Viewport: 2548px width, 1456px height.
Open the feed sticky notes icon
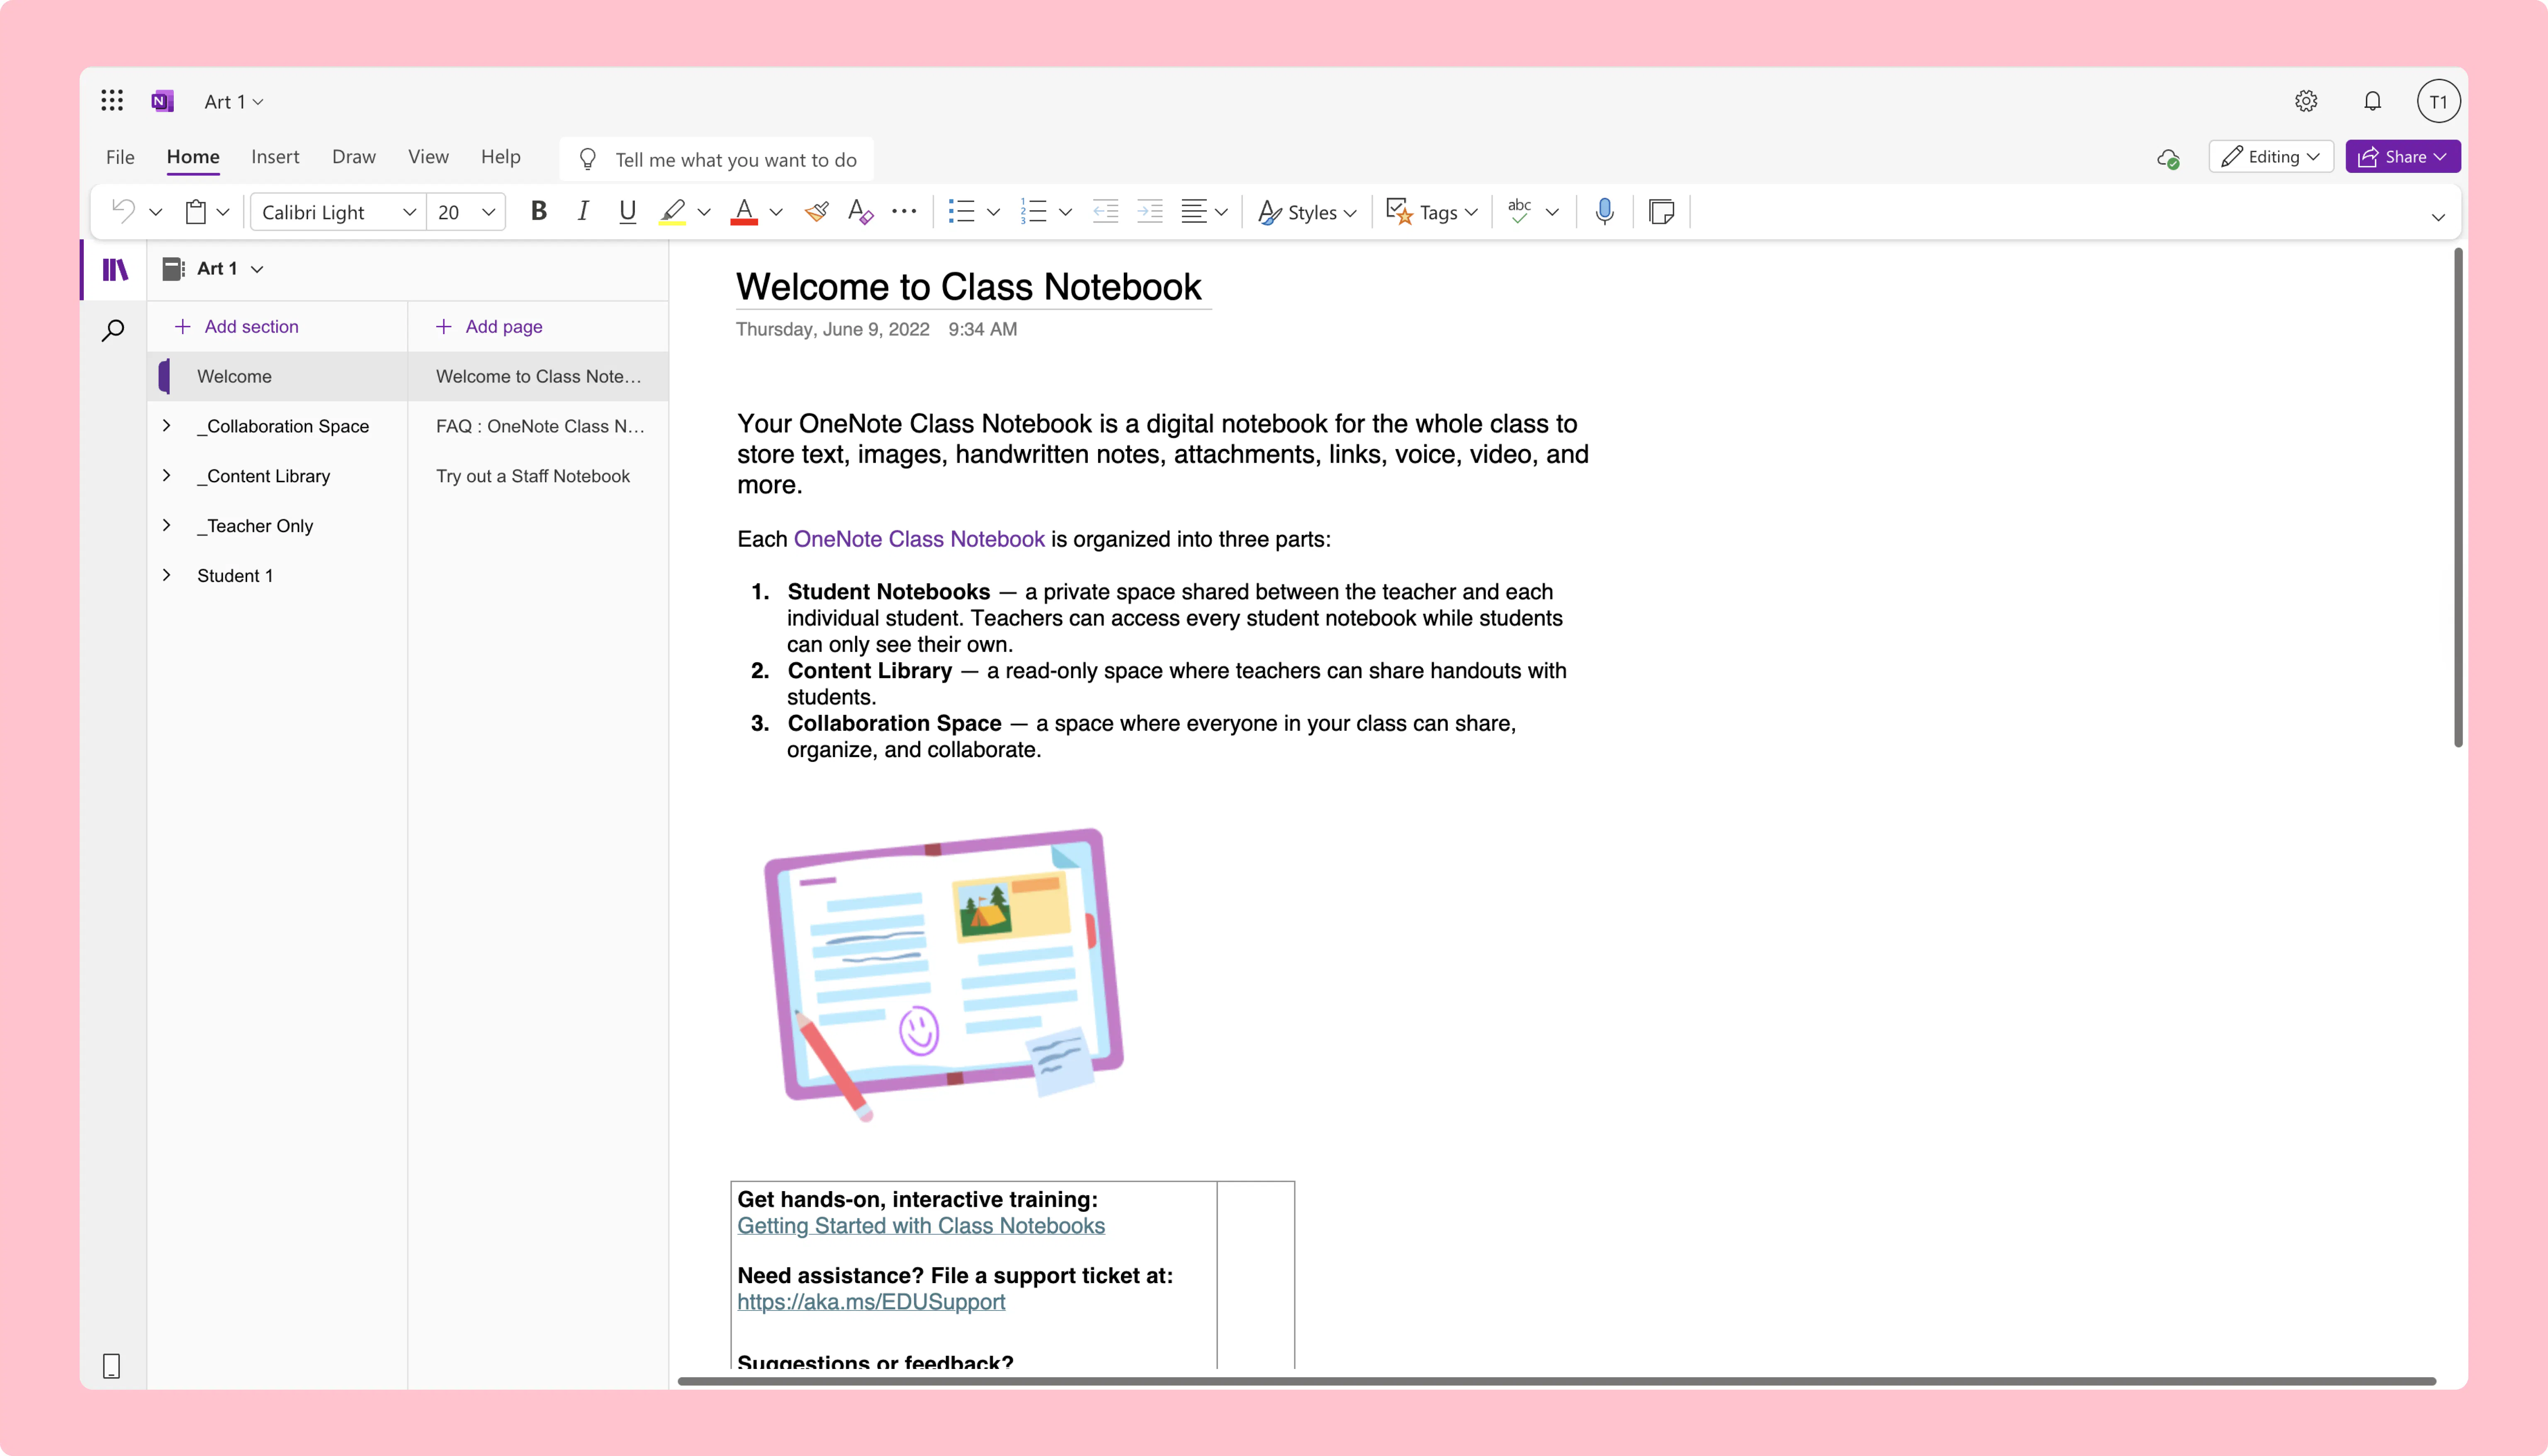pyautogui.click(x=1662, y=211)
